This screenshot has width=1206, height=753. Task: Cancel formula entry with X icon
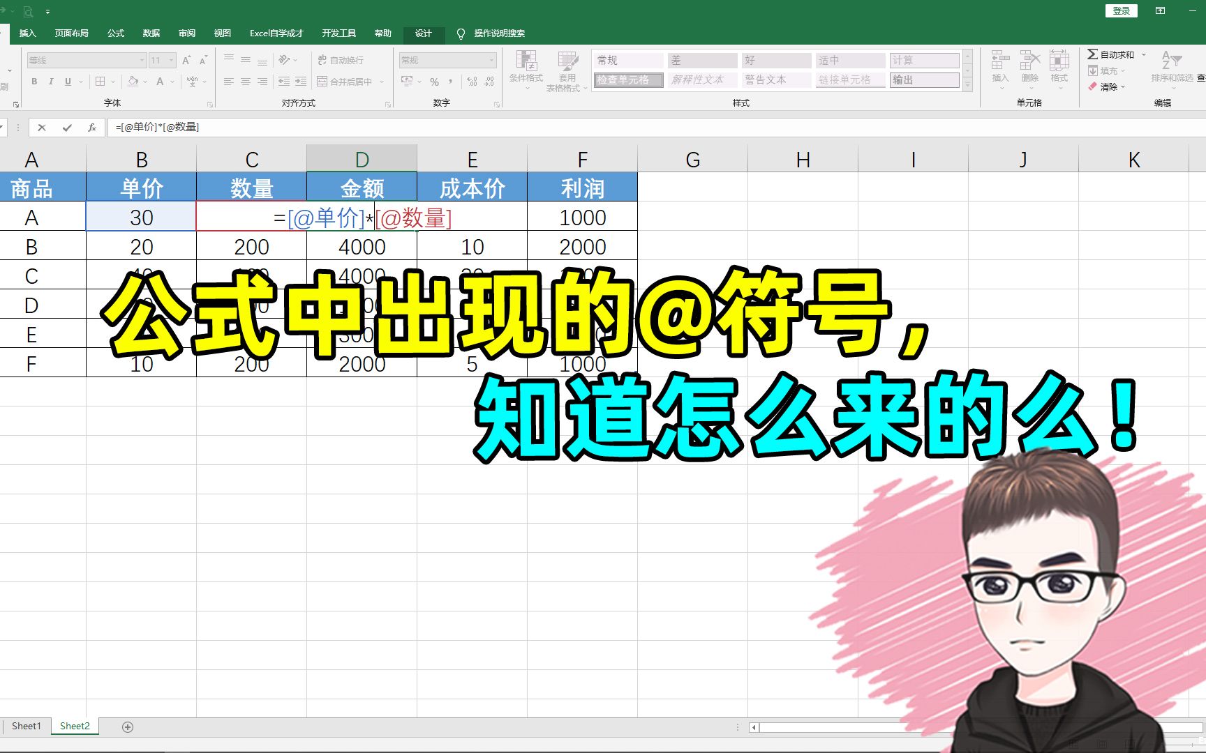click(x=42, y=128)
